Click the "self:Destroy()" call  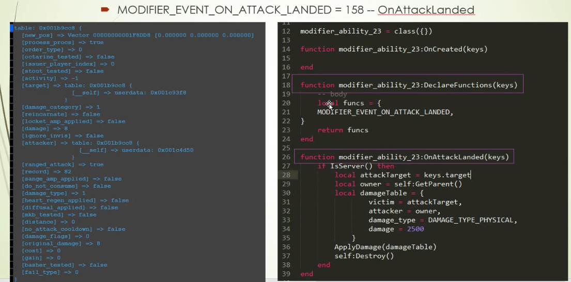point(364,256)
